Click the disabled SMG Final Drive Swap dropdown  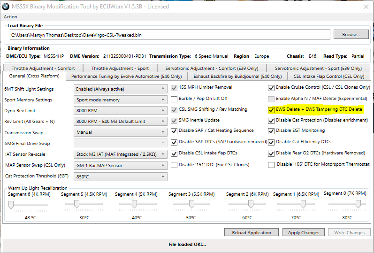coord(121,143)
